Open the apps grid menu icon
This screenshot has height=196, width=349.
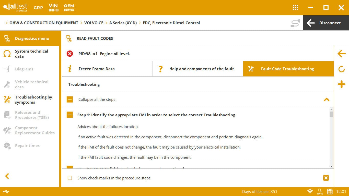point(295,8)
